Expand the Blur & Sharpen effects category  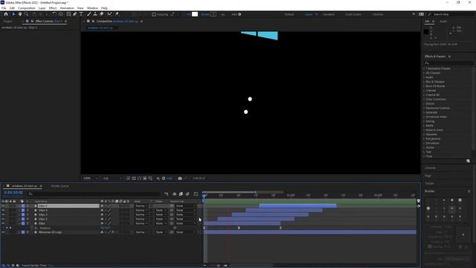pyautogui.click(x=424, y=82)
